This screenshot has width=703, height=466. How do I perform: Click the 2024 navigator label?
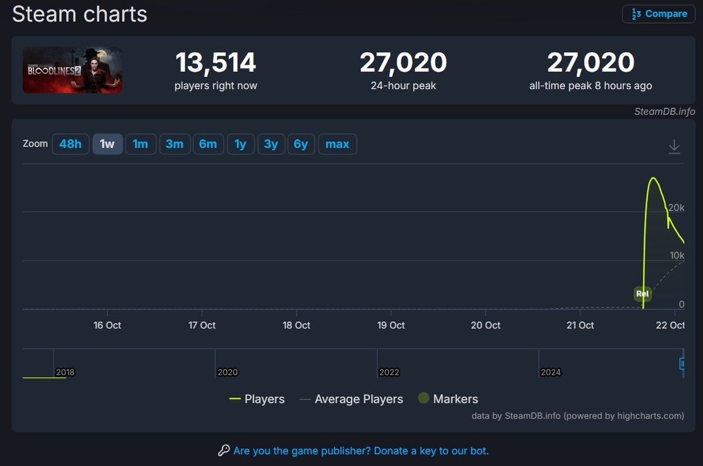pyautogui.click(x=551, y=372)
